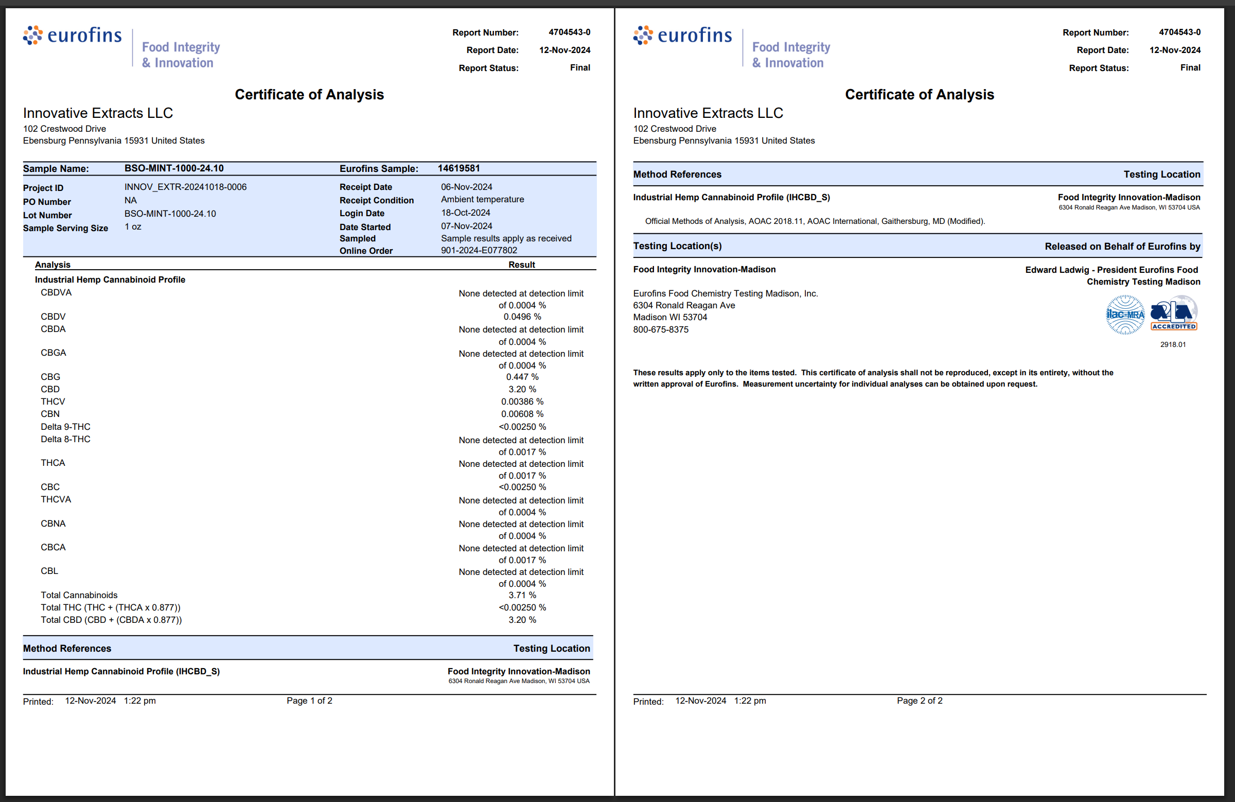Click the Eurofins logo on page 2
Viewport: 1235px width, 802px height.
pos(682,36)
